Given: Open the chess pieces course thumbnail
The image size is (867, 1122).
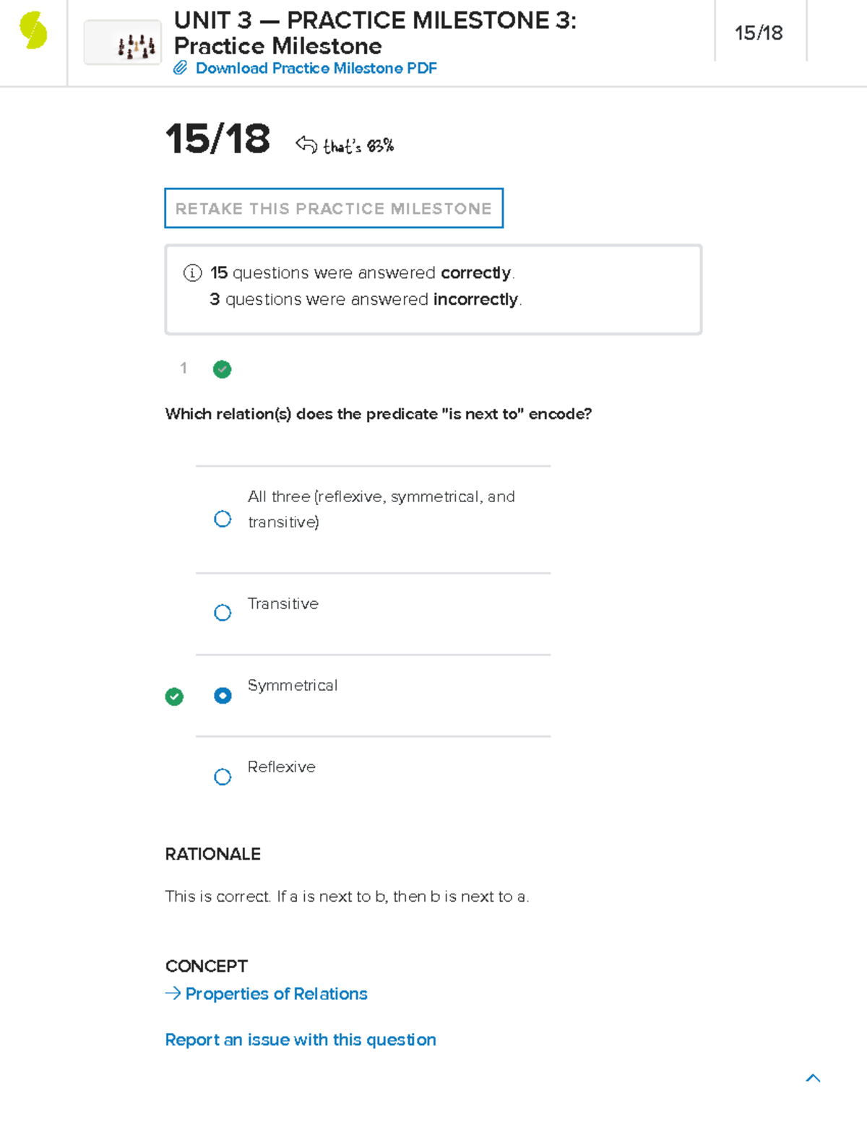Looking at the screenshot, I should pyautogui.click(x=123, y=43).
